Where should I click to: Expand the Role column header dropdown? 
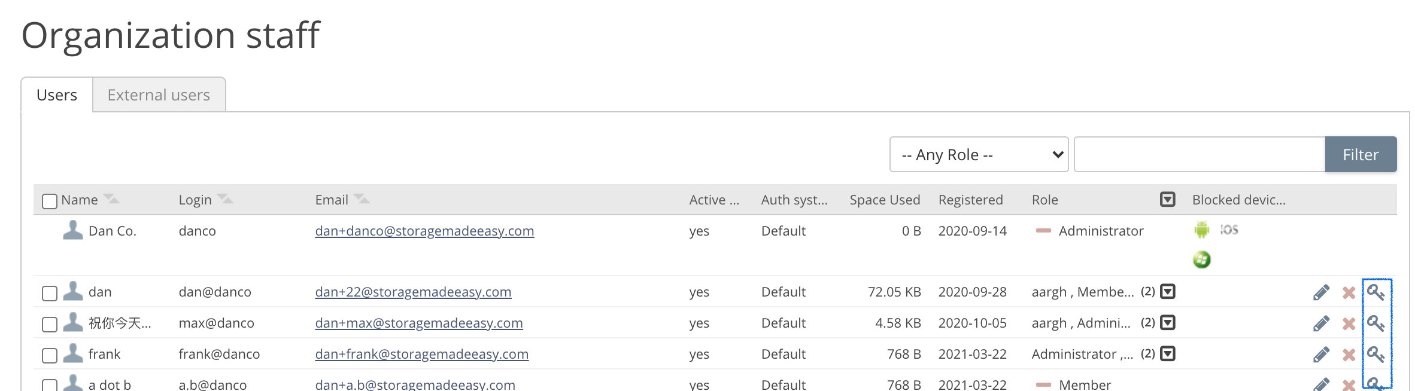pyautogui.click(x=1167, y=200)
